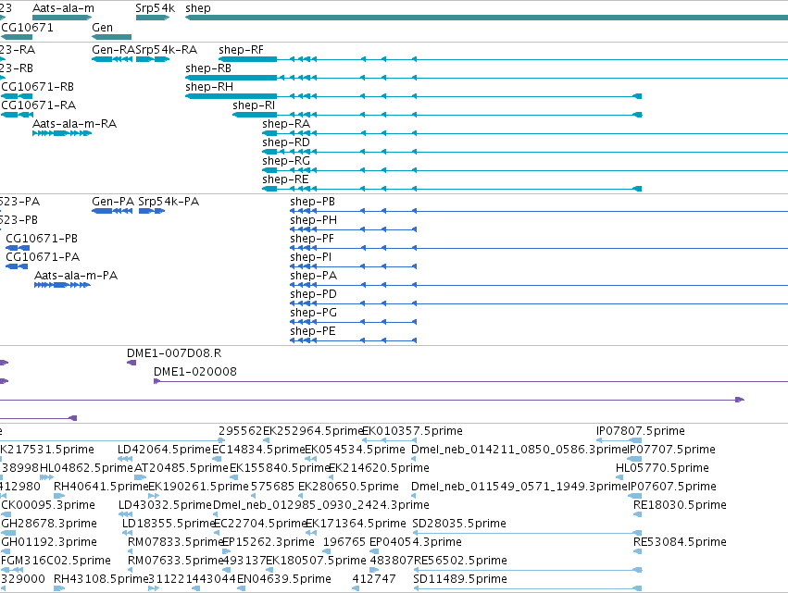
Task: Click the EP04054.3prime EST label
Action: tap(416, 542)
